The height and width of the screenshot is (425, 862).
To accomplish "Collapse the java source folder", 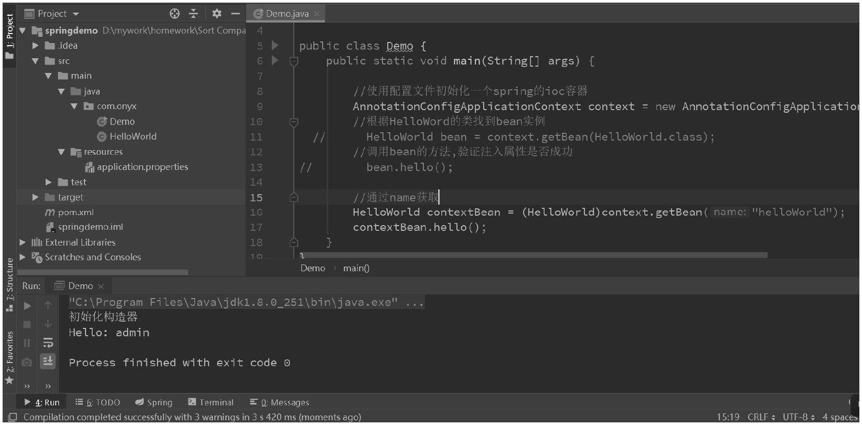I will coord(61,91).
